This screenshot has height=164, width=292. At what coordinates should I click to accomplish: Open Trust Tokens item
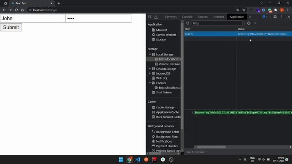164,92
